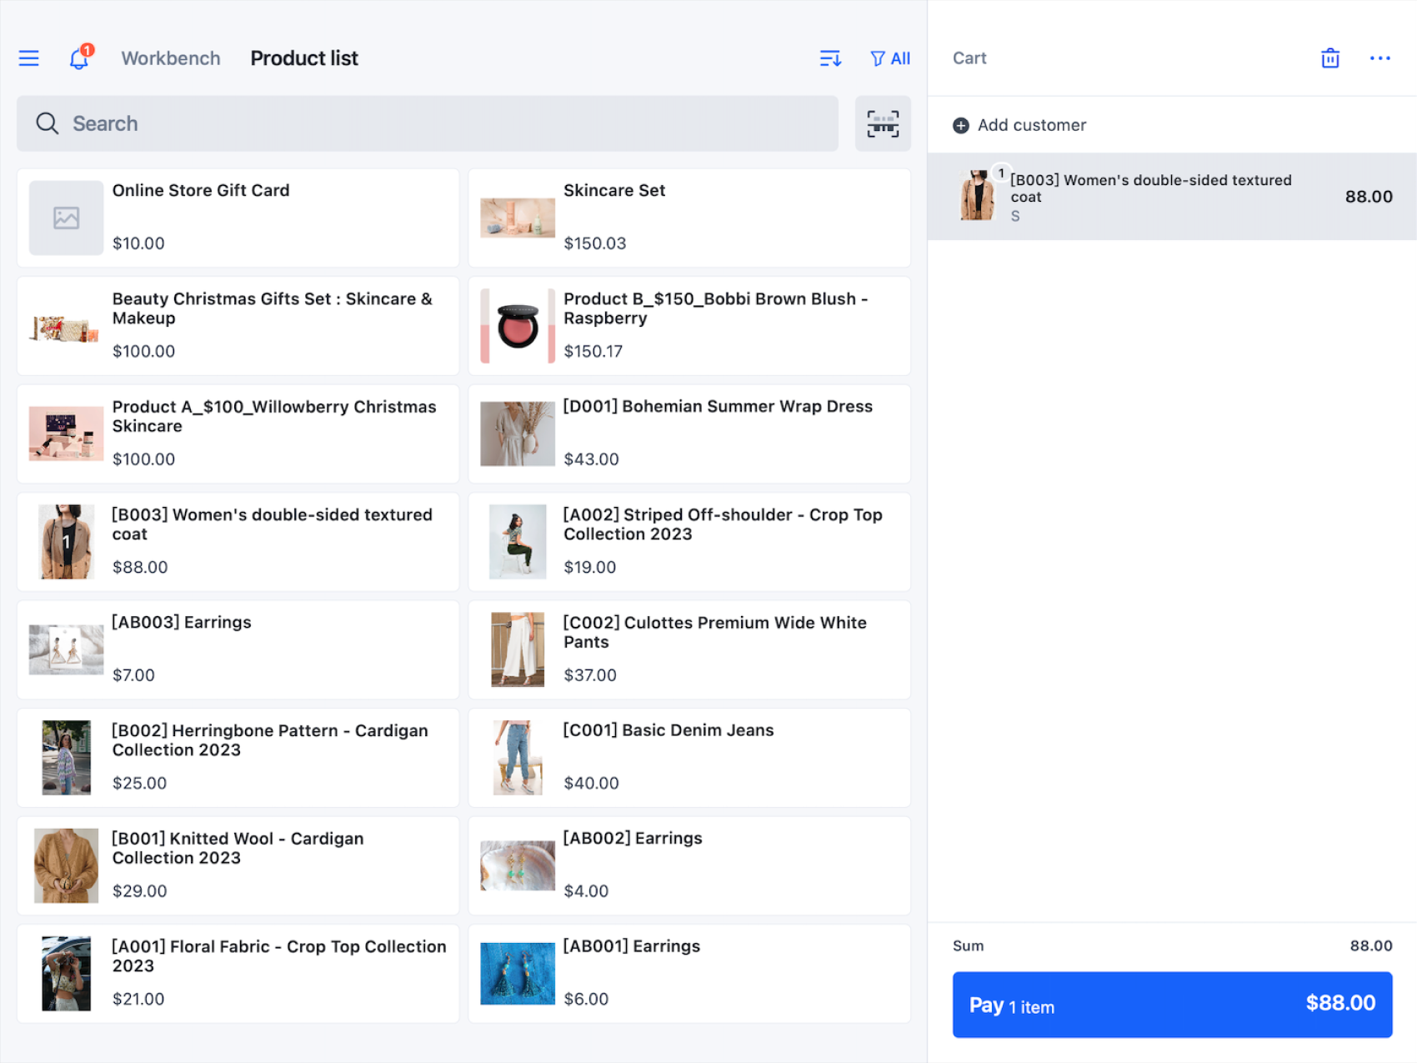The image size is (1417, 1063).
Task: Click the sort order icon
Action: (x=829, y=58)
